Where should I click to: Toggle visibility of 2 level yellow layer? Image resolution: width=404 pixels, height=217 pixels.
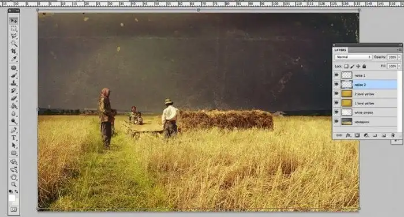coord(336,93)
